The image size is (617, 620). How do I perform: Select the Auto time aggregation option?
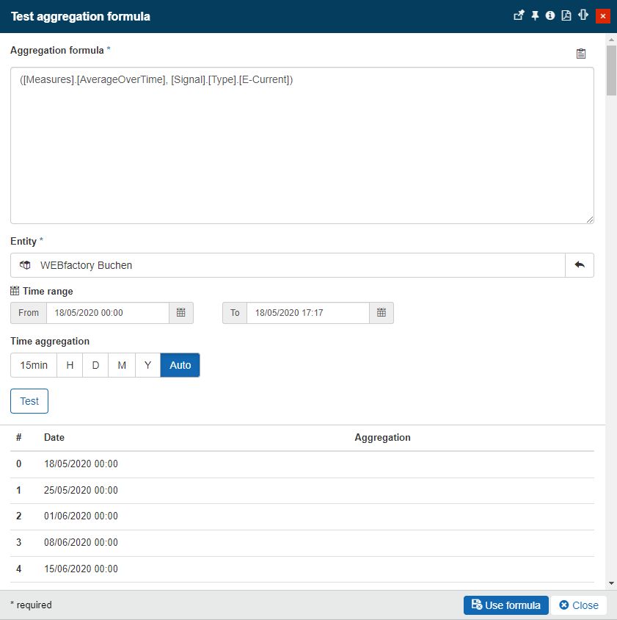point(180,365)
